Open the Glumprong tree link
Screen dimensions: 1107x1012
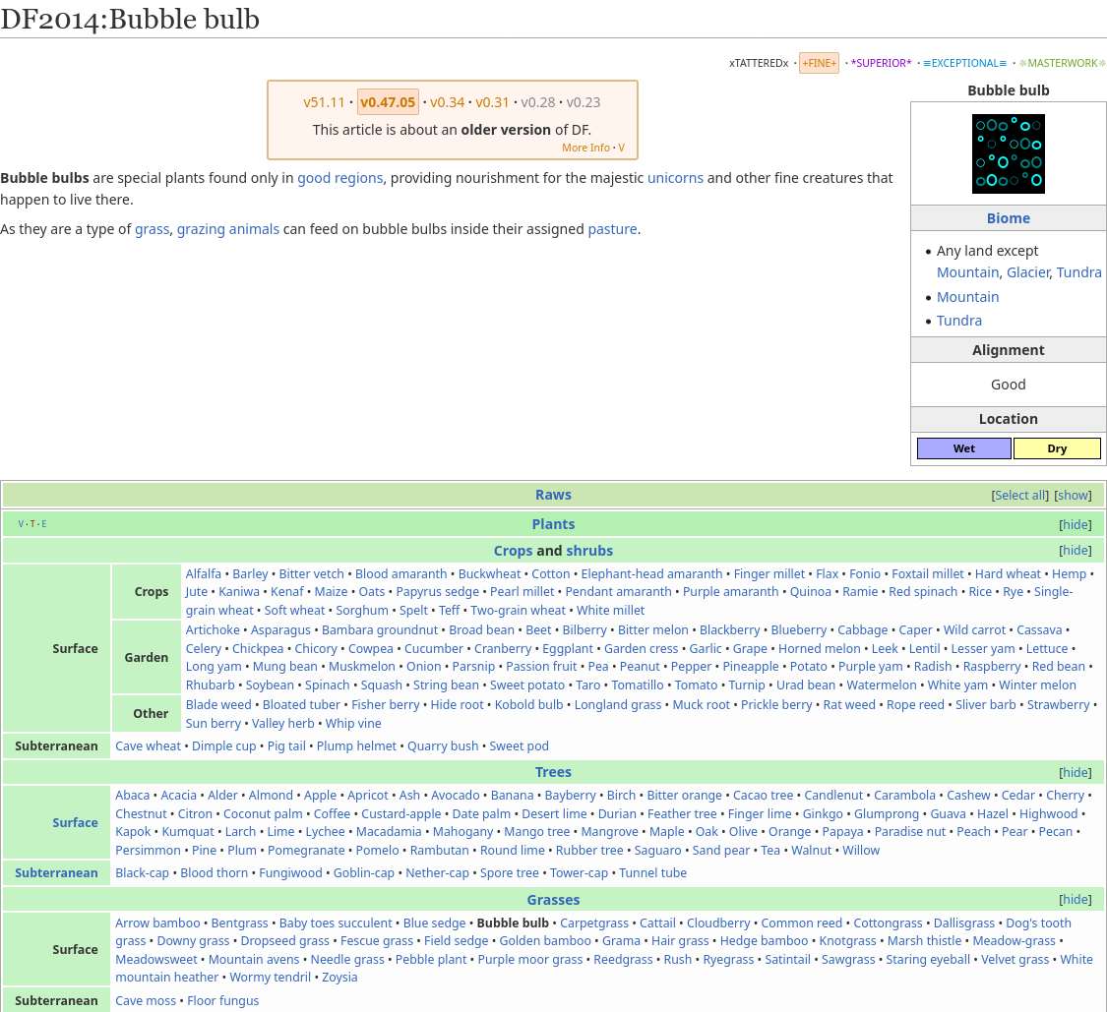pos(887,813)
